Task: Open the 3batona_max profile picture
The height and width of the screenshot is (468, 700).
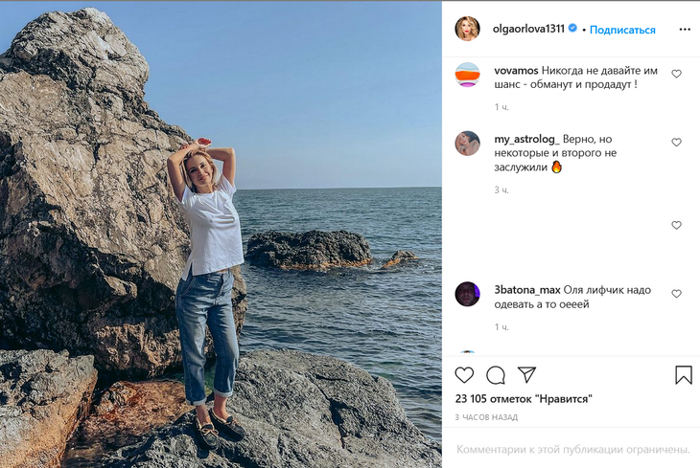Action: tap(467, 294)
